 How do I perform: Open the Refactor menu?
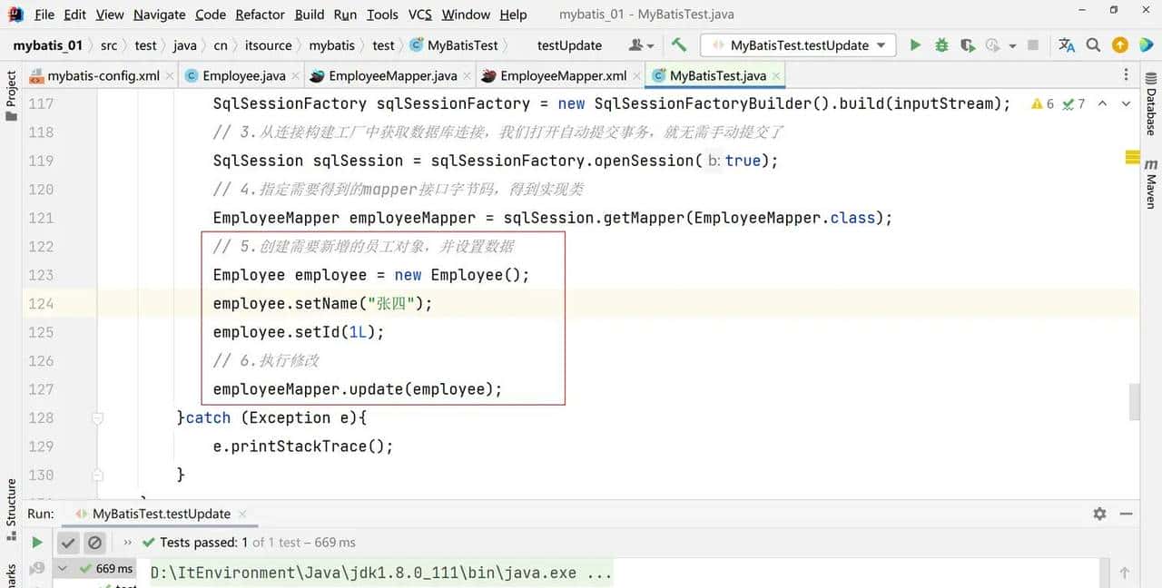point(261,15)
